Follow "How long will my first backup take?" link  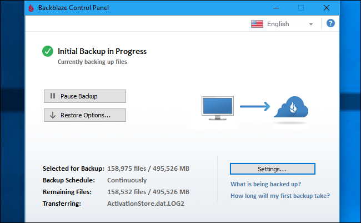tap(280, 196)
